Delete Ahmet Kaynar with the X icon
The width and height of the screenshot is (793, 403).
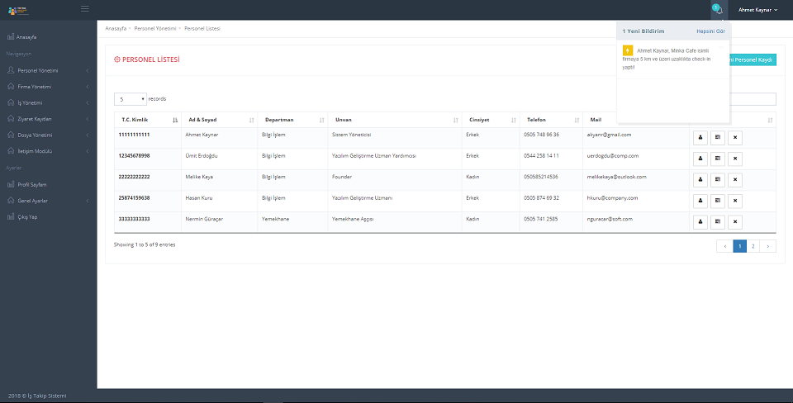[735, 138]
